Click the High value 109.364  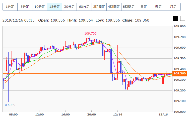coord(86,20)
